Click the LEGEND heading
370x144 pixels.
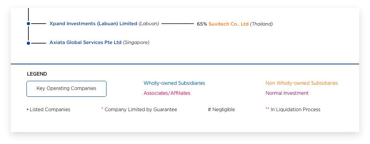point(37,74)
